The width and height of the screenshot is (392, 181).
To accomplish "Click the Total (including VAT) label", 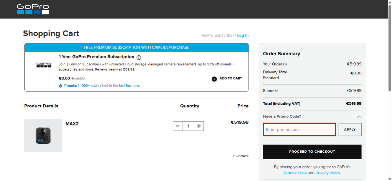I will (282, 103).
